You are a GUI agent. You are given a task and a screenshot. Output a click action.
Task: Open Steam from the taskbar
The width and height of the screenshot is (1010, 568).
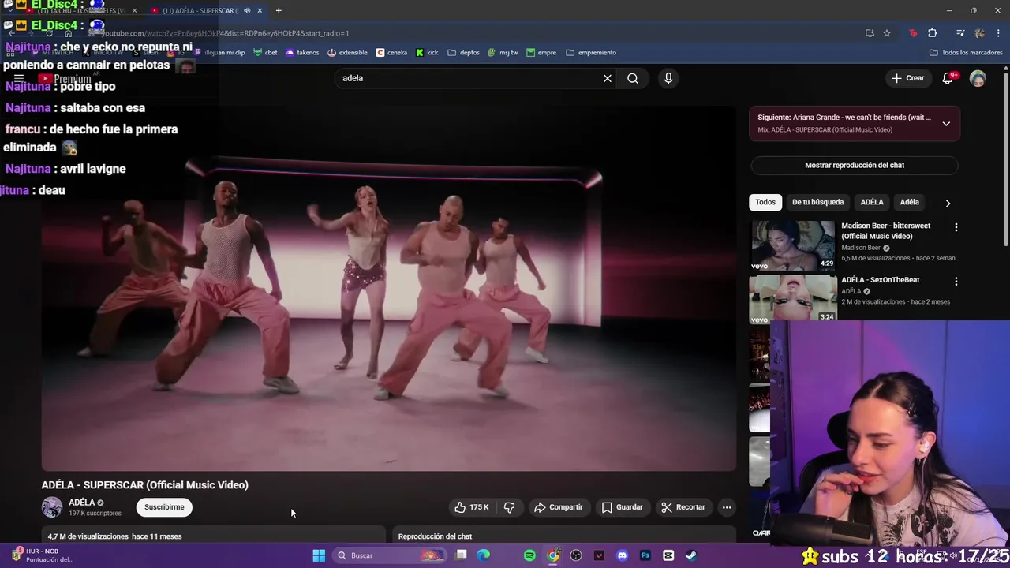(x=691, y=555)
